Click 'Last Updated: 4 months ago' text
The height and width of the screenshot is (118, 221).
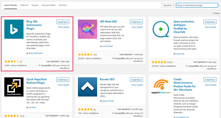pyautogui.click(x=130, y=109)
